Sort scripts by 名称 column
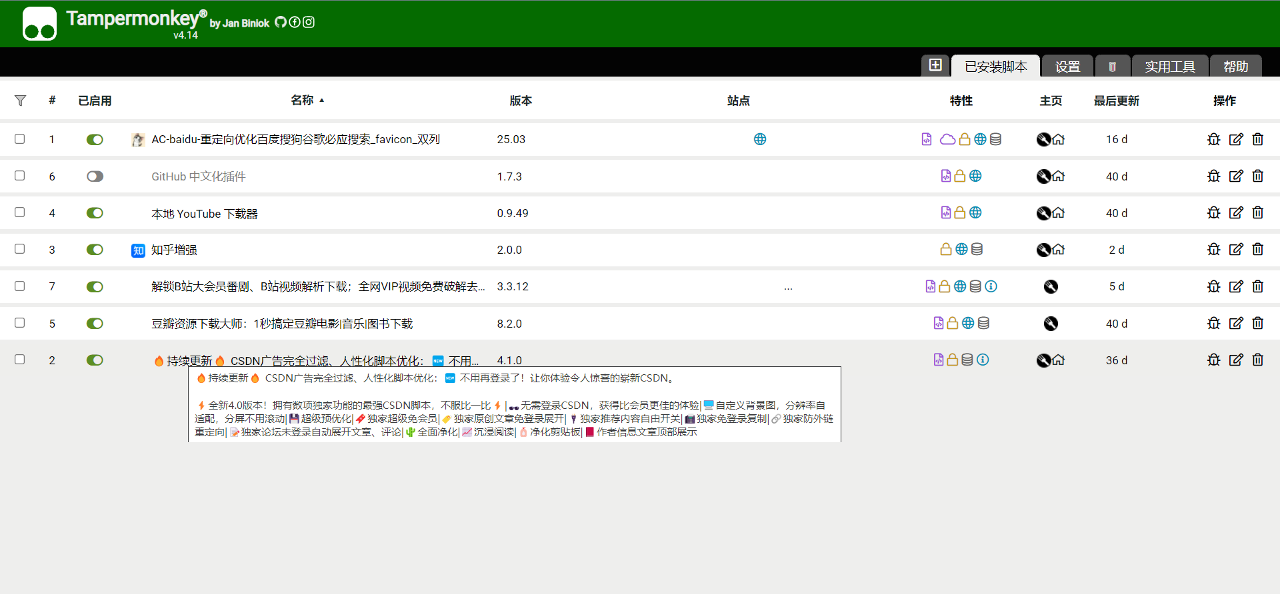This screenshot has width=1280, height=594. (x=302, y=100)
